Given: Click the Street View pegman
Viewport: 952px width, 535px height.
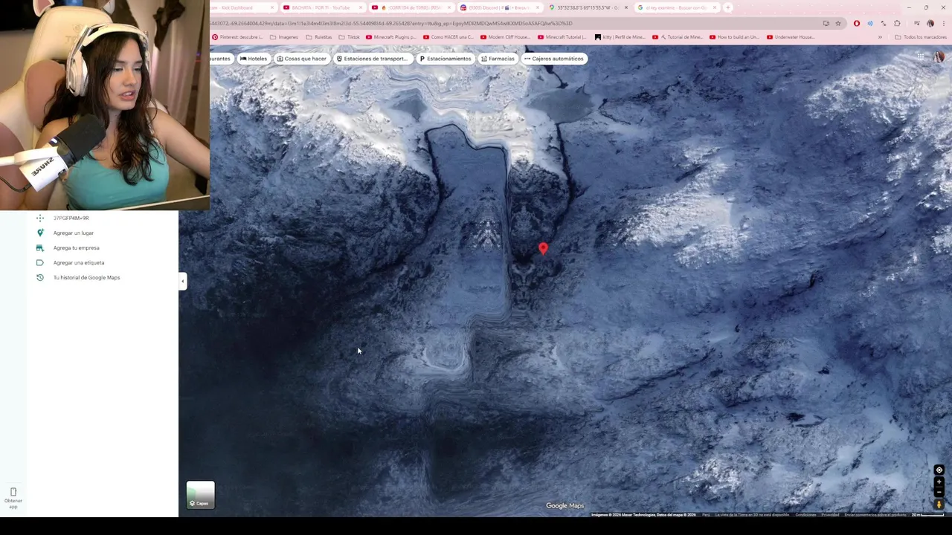Looking at the screenshot, I should [939, 505].
